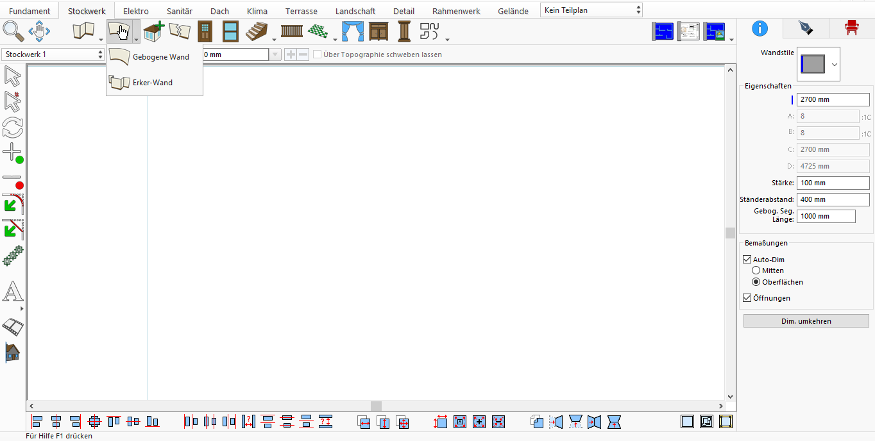Viewport: 875px width, 441px height.
Task: Click the Gebog. Seg. Länge field
Action: point(826,216)
